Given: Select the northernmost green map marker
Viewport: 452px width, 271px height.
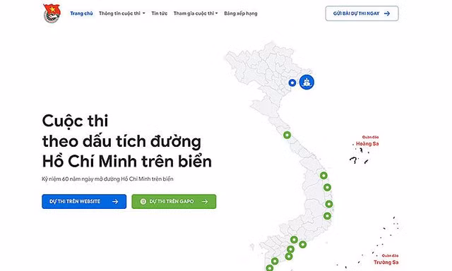Looking at the screenshot, I should coord(287,135).
